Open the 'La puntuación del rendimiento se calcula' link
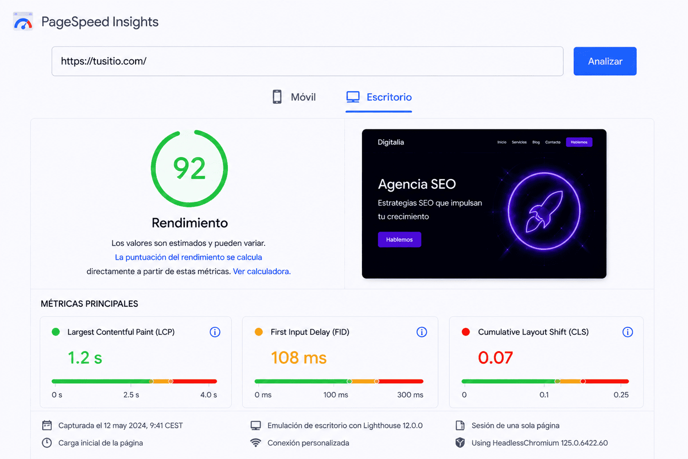688x459 pixels. (x=188, y=257)
